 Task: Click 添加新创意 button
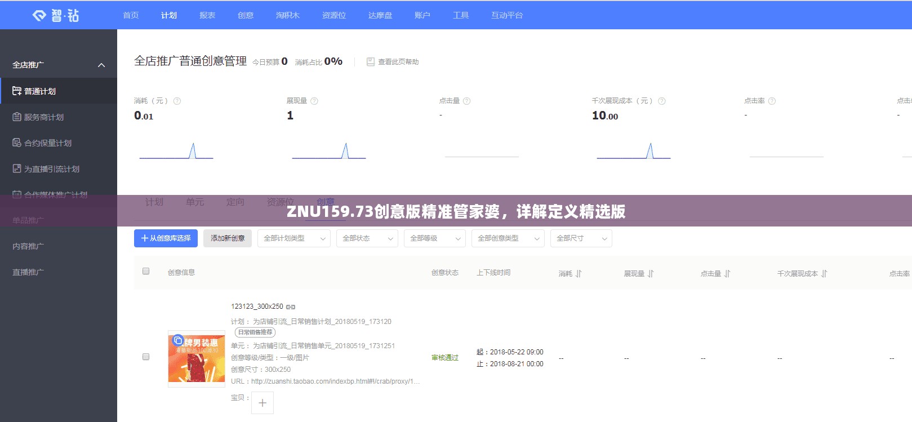pyautogui.click(x=228, y=238)
